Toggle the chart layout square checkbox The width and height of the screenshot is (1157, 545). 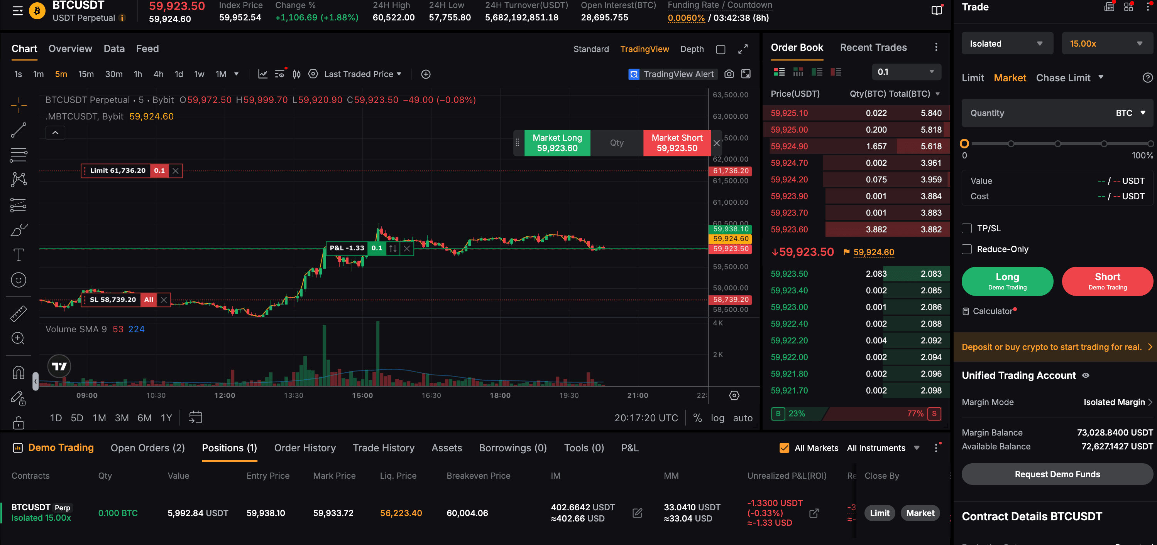[x=721, y=49]
